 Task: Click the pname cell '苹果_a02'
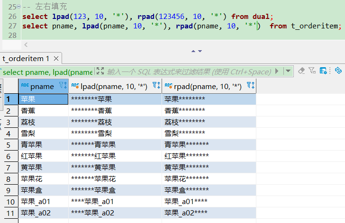coord(43,213)
